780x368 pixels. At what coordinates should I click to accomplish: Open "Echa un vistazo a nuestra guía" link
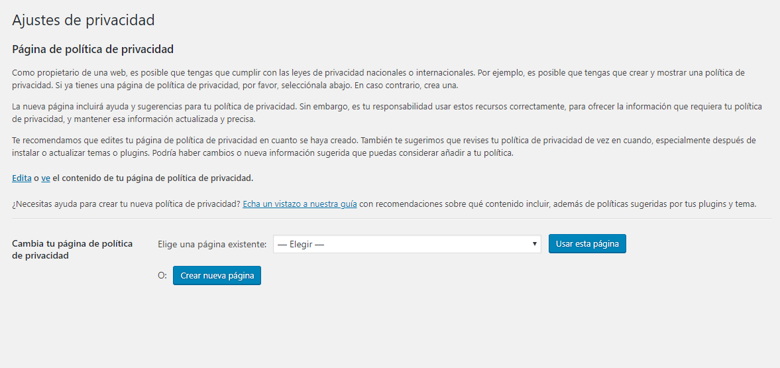pos(300,204)
